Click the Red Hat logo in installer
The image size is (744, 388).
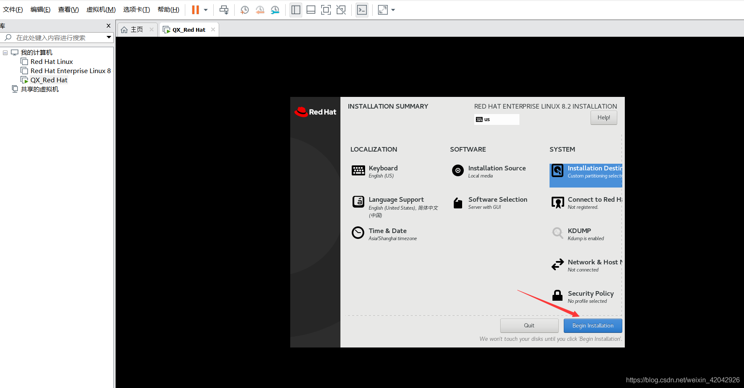[315, 112]
